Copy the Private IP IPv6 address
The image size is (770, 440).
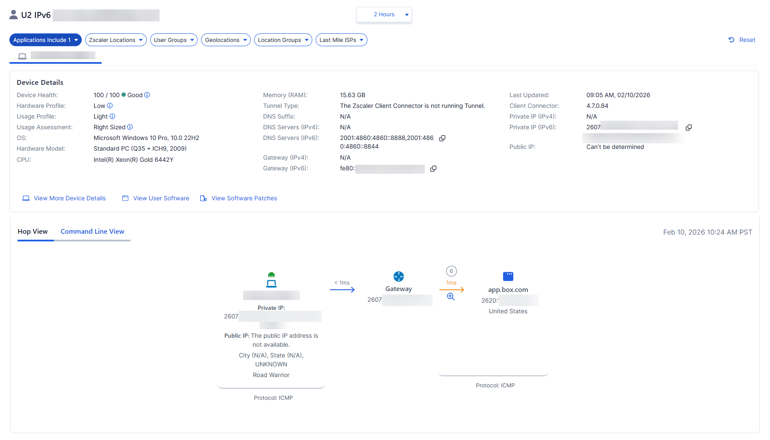[689, 128]
